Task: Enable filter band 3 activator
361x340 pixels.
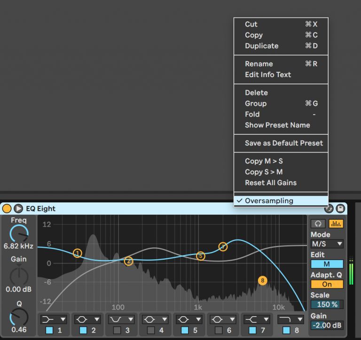Action: 117,330
